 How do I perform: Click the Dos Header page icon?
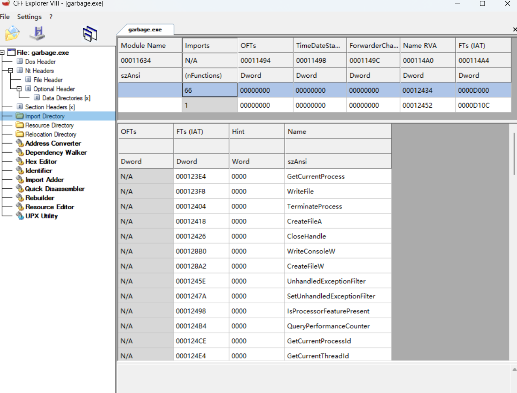(19, 62)
